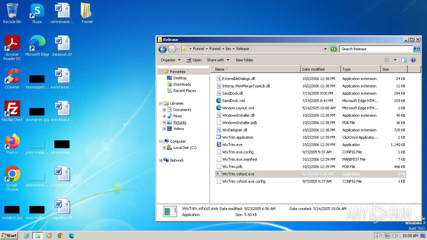The height and width of the screenshot is (240, 427).
Task: Click the Funnel breadcrumb after the folder icon
Action: 198,49
